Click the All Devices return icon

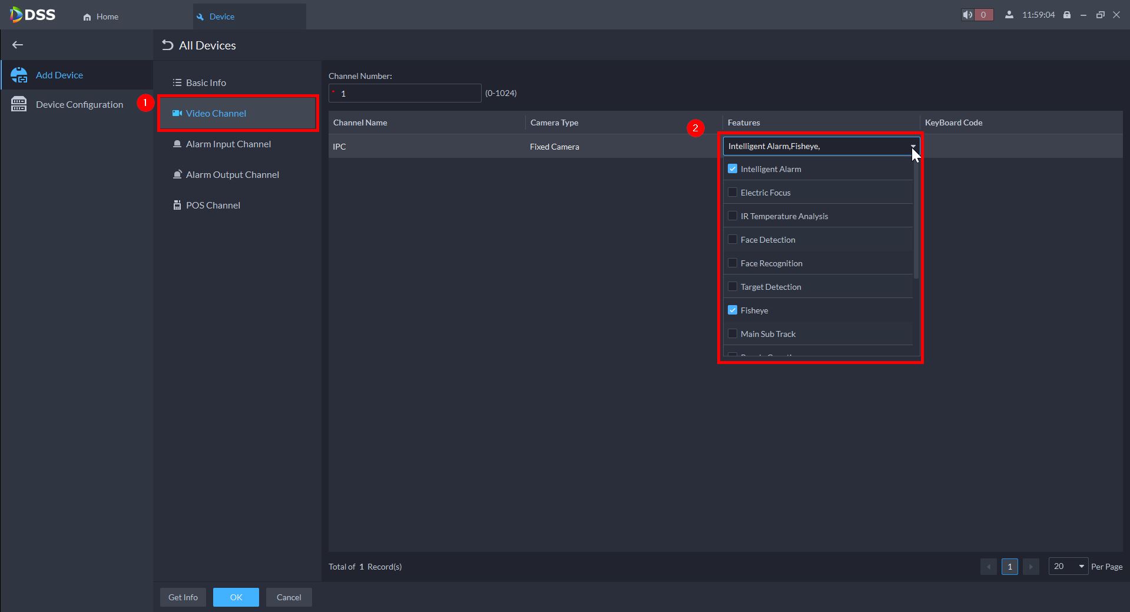168,45
